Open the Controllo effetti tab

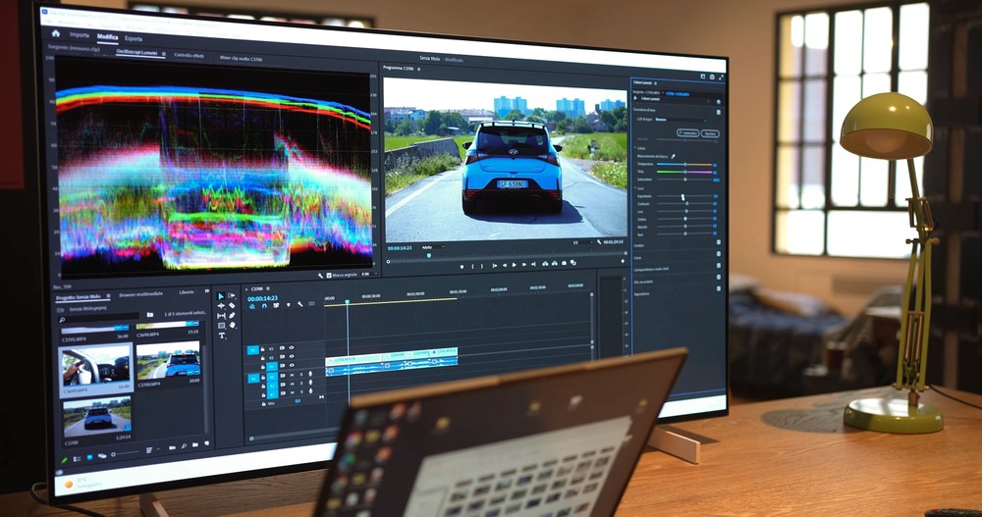[189, 56]
